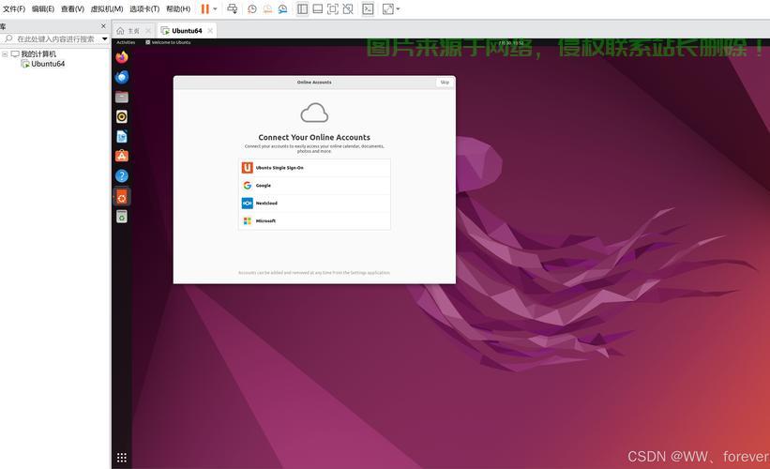This screenshot has height=469, width=770.
Task: Click the Online Accounts dialog title
Action: (x=314, y=83)
